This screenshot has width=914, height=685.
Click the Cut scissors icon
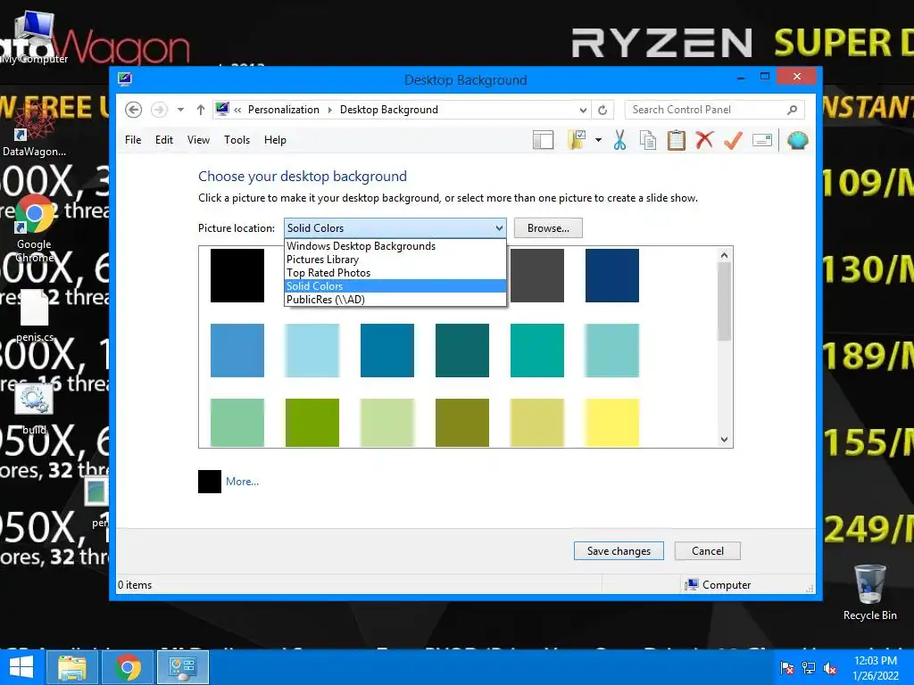tap(619, 140)
